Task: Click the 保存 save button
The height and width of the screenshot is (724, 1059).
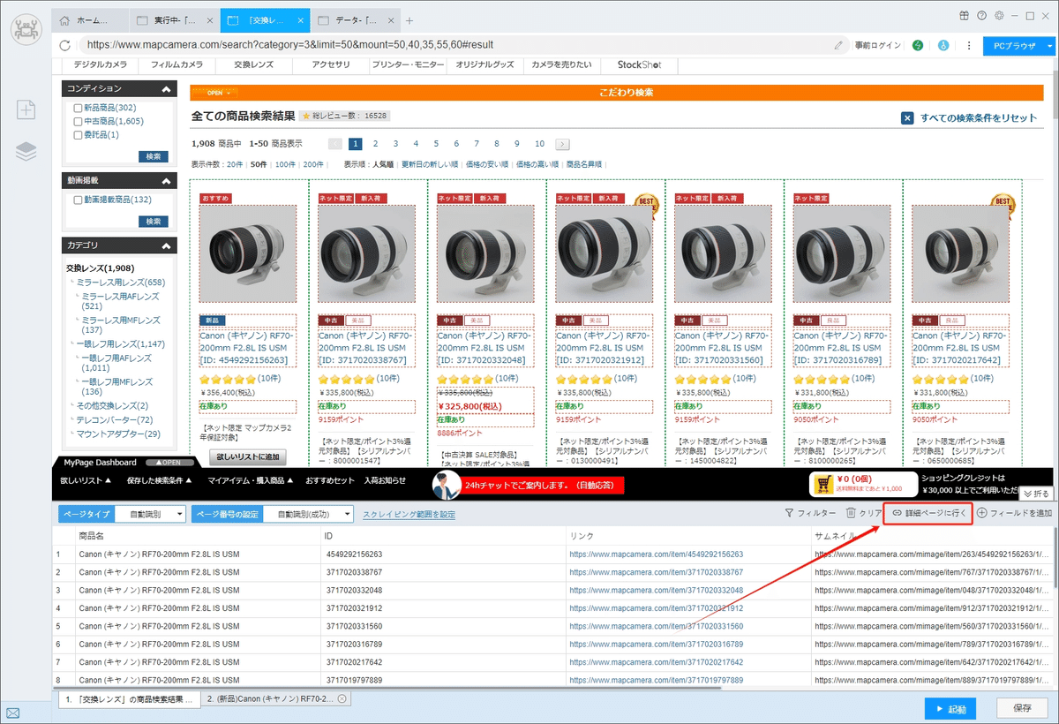Action: pyautogui.click(x=1022, y=708)
